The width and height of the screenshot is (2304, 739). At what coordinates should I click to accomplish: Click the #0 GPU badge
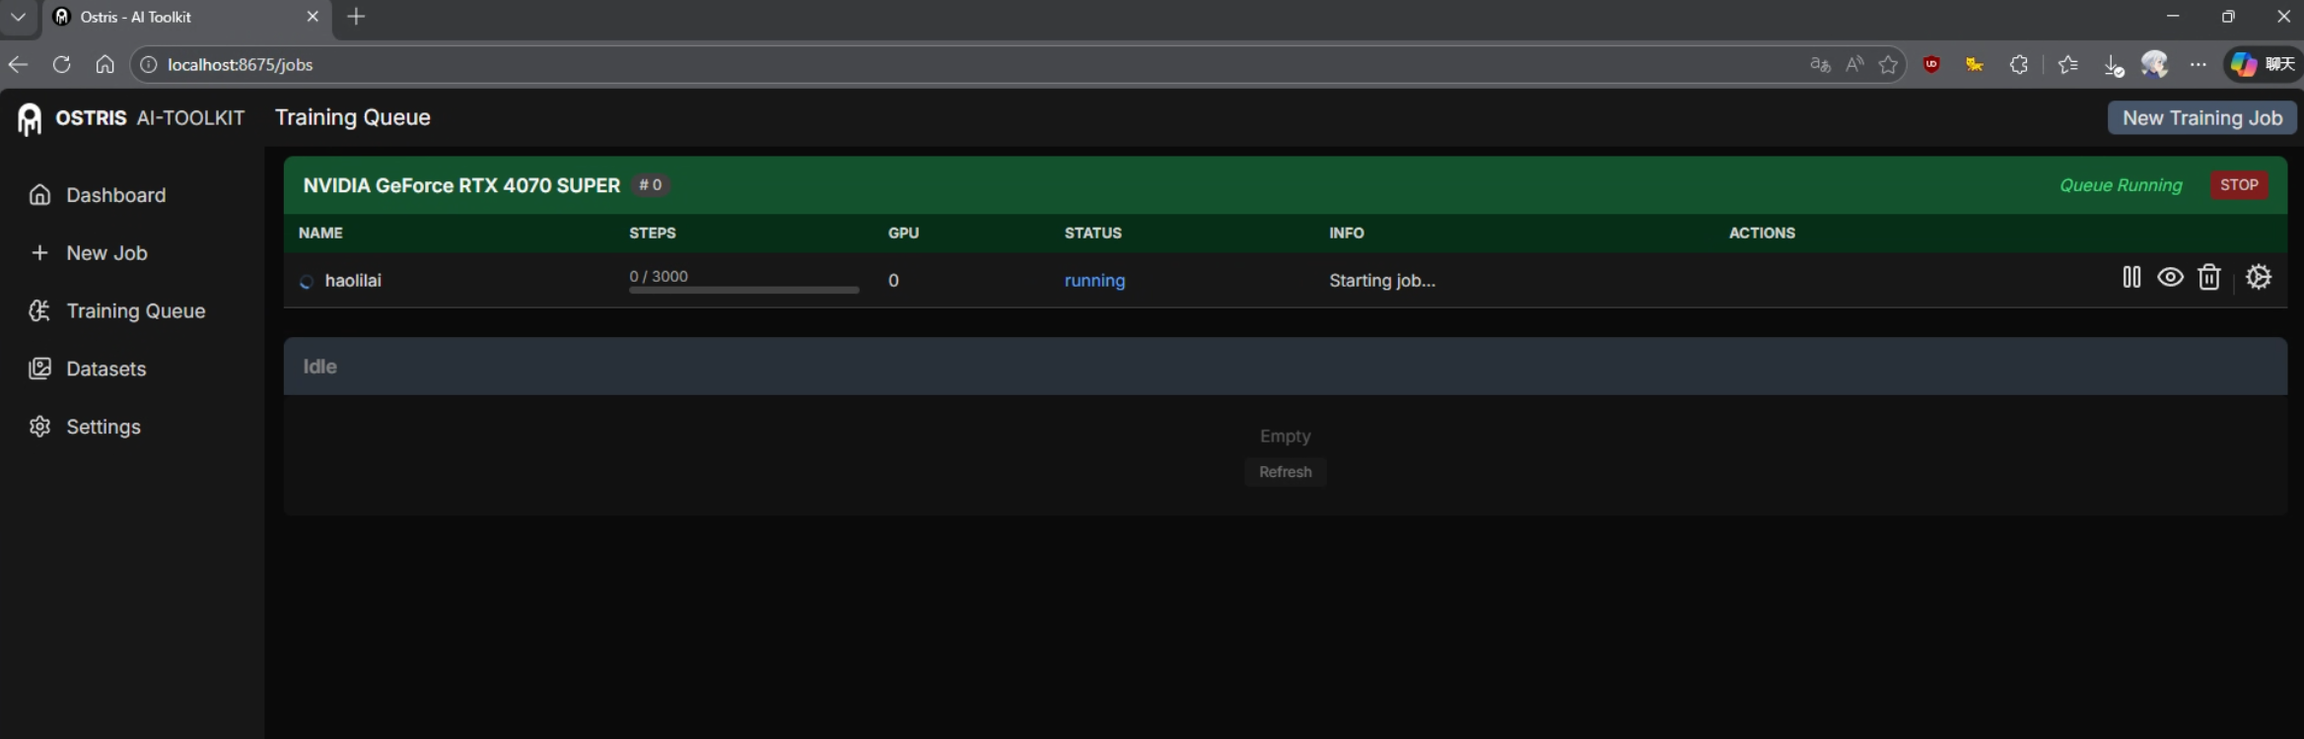coord(651,185)
